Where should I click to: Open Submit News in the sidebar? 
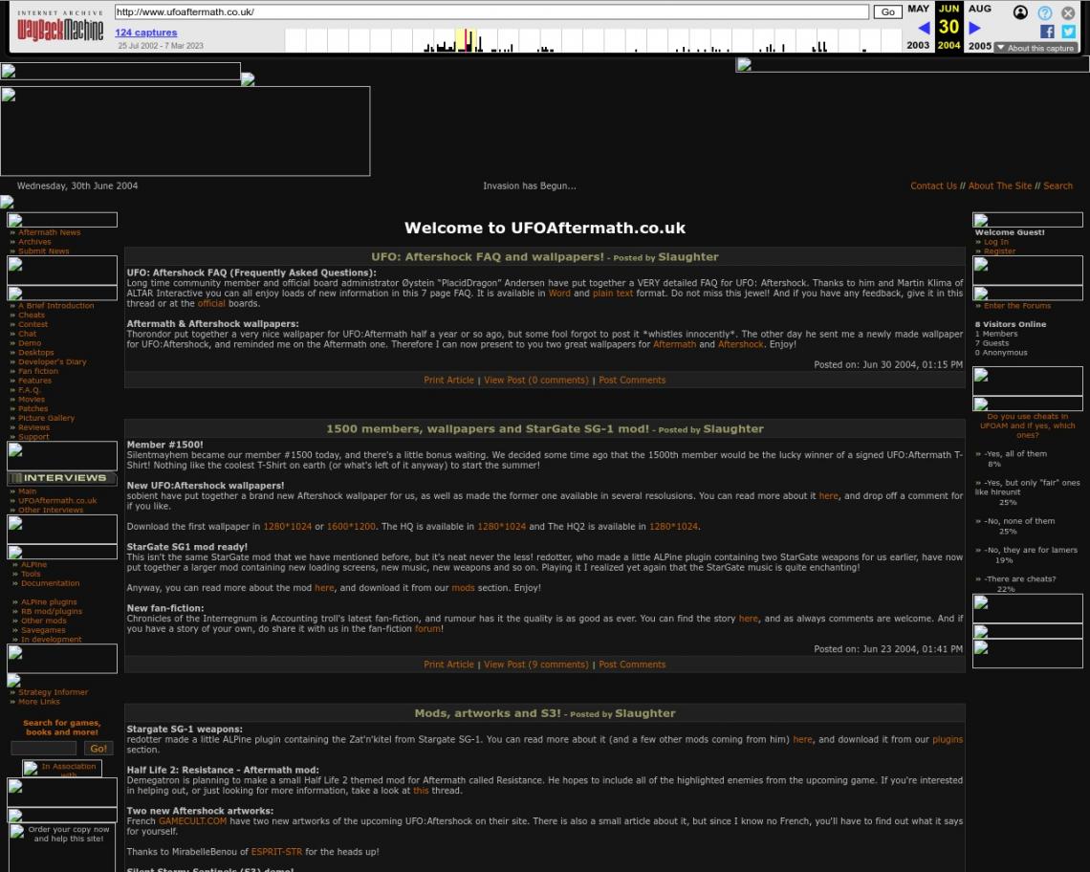click(x=44, y=251)
